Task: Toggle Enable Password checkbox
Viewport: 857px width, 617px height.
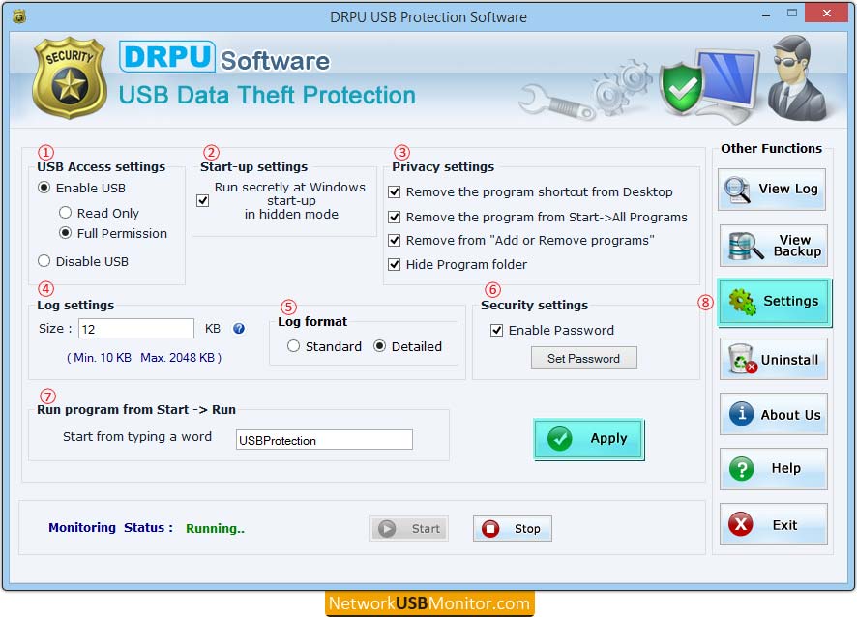Action: 496,330
